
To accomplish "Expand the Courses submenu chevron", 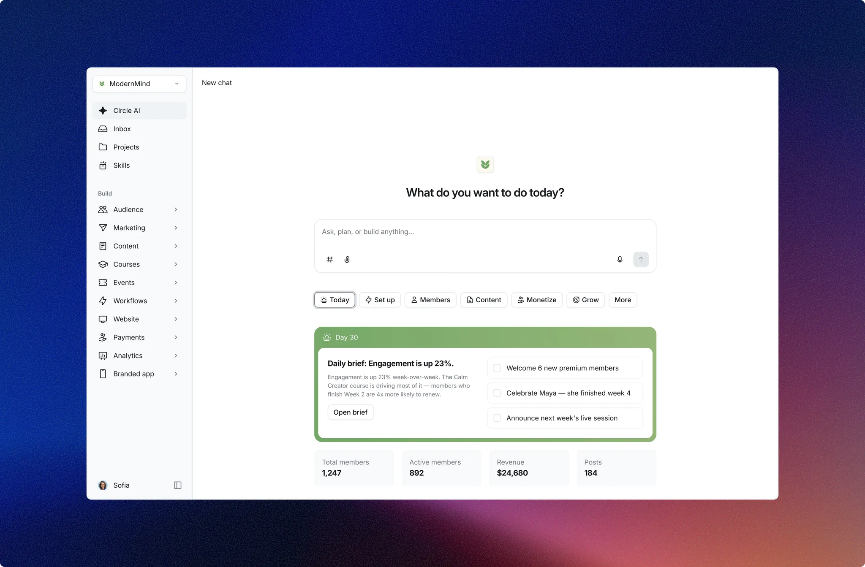I will pyautogui.click(x=176, y=264).
